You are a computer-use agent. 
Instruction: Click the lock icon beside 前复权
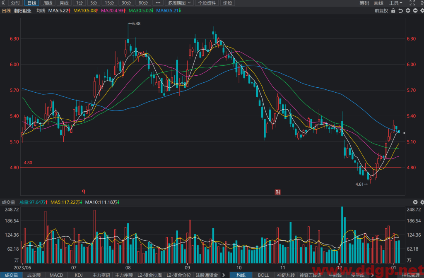pyautogui.click(x=393, y=11)
